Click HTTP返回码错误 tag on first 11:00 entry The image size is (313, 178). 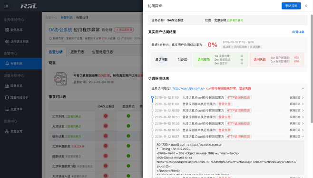238,98
